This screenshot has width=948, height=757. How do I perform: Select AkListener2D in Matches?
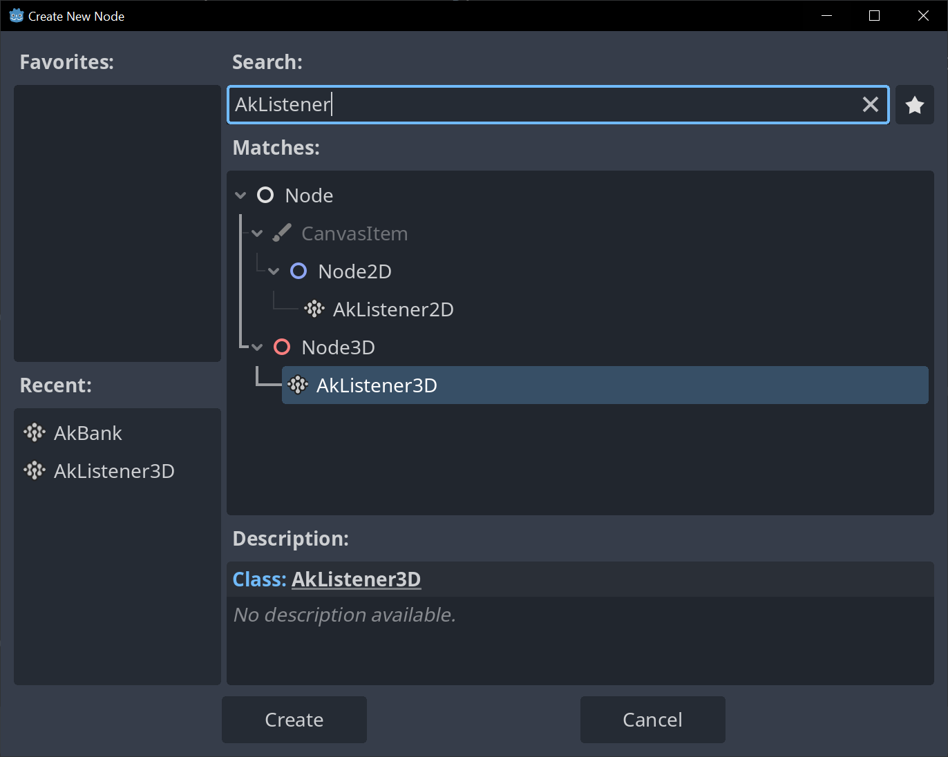393,309
